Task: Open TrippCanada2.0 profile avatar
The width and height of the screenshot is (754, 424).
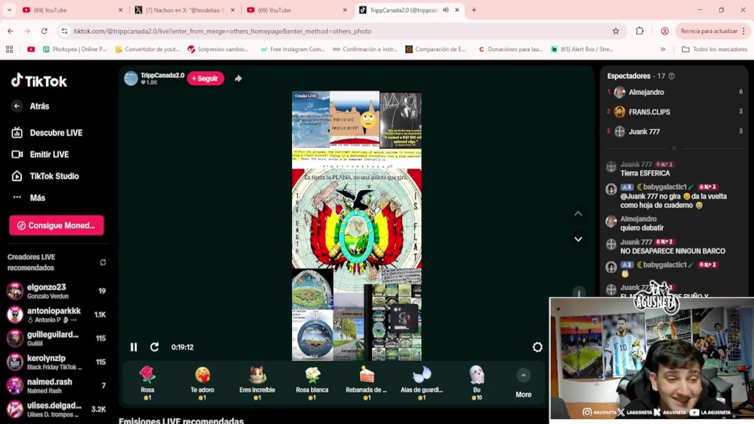Action: (131, 78)
